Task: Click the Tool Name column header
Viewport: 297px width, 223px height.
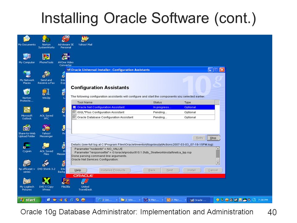Action: click(114, 102)
